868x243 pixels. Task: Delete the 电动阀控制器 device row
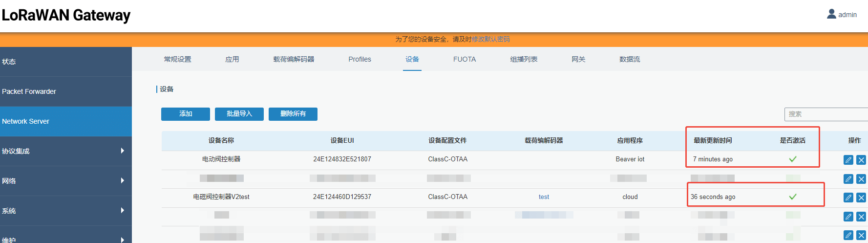click(x=861, y=160)
